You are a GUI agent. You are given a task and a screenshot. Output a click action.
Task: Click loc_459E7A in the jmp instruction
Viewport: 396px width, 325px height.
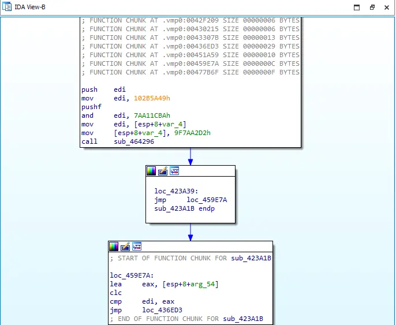point(207,200)
